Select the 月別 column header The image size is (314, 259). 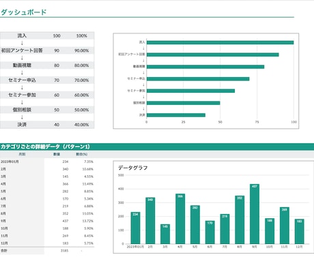click(x=22, y=154)
